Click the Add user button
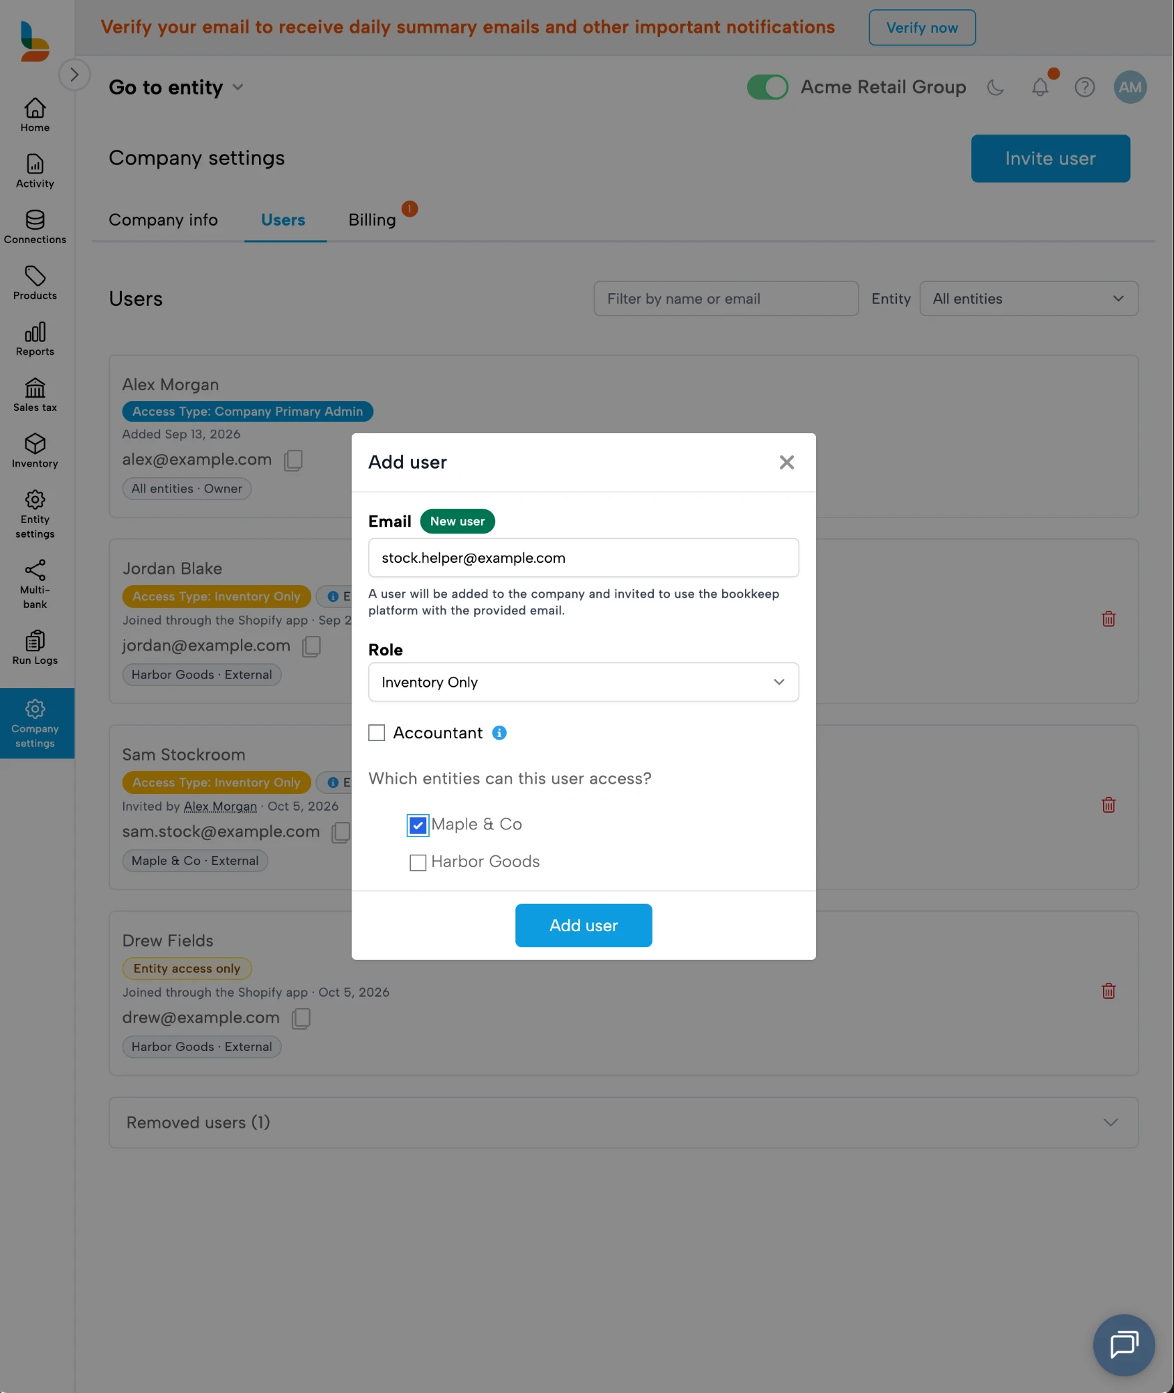The width and height of the screenshot is (1174, 1393). tap(584, 926)
